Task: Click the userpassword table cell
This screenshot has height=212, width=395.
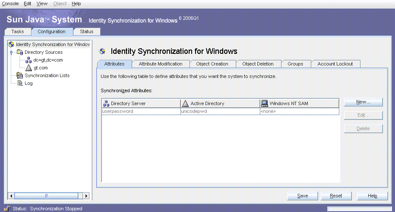Action: click(x=141, y=112)
